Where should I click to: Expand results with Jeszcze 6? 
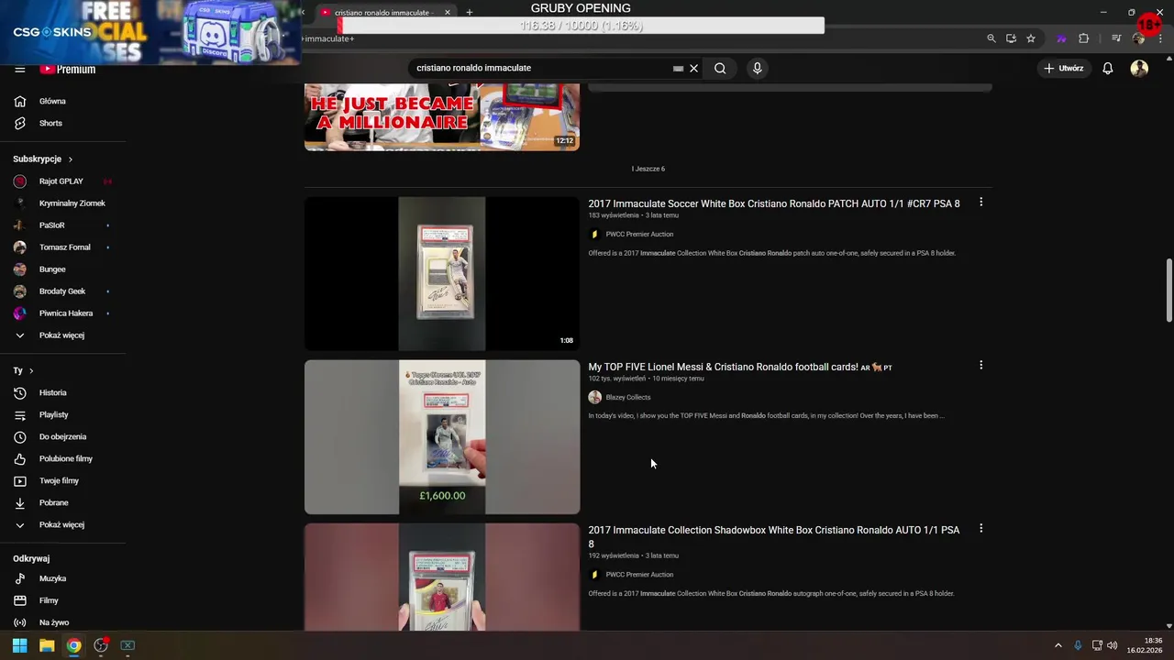click(x=648, y=169)
